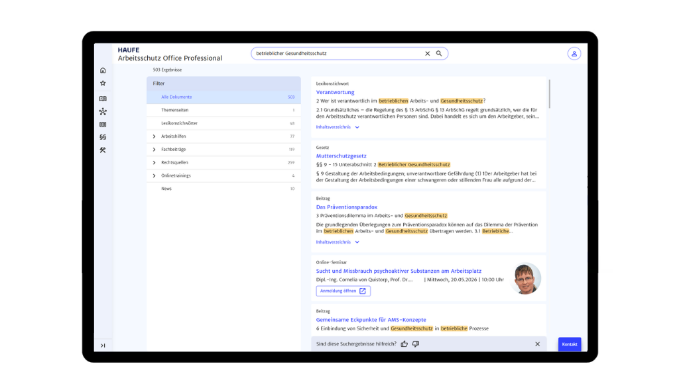Open favorites via the star icon

103,83
